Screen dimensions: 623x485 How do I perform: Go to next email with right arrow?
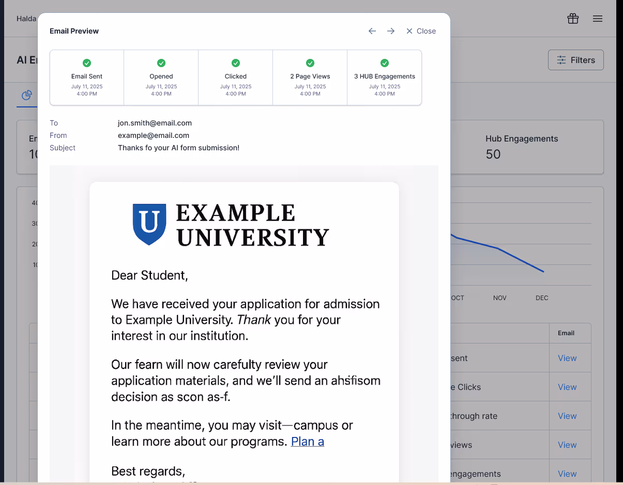point(391,31)
